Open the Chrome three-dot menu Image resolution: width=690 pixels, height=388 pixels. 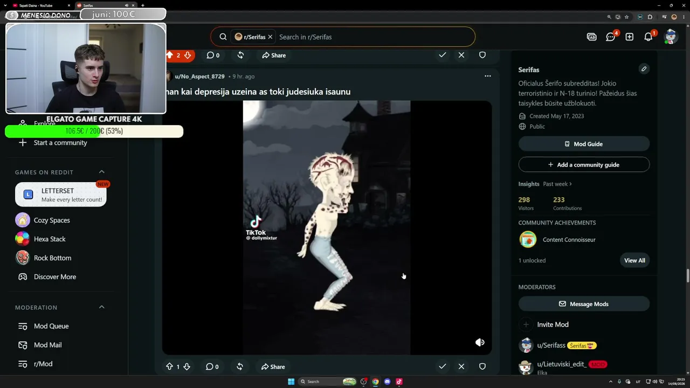tap(682, 17)
